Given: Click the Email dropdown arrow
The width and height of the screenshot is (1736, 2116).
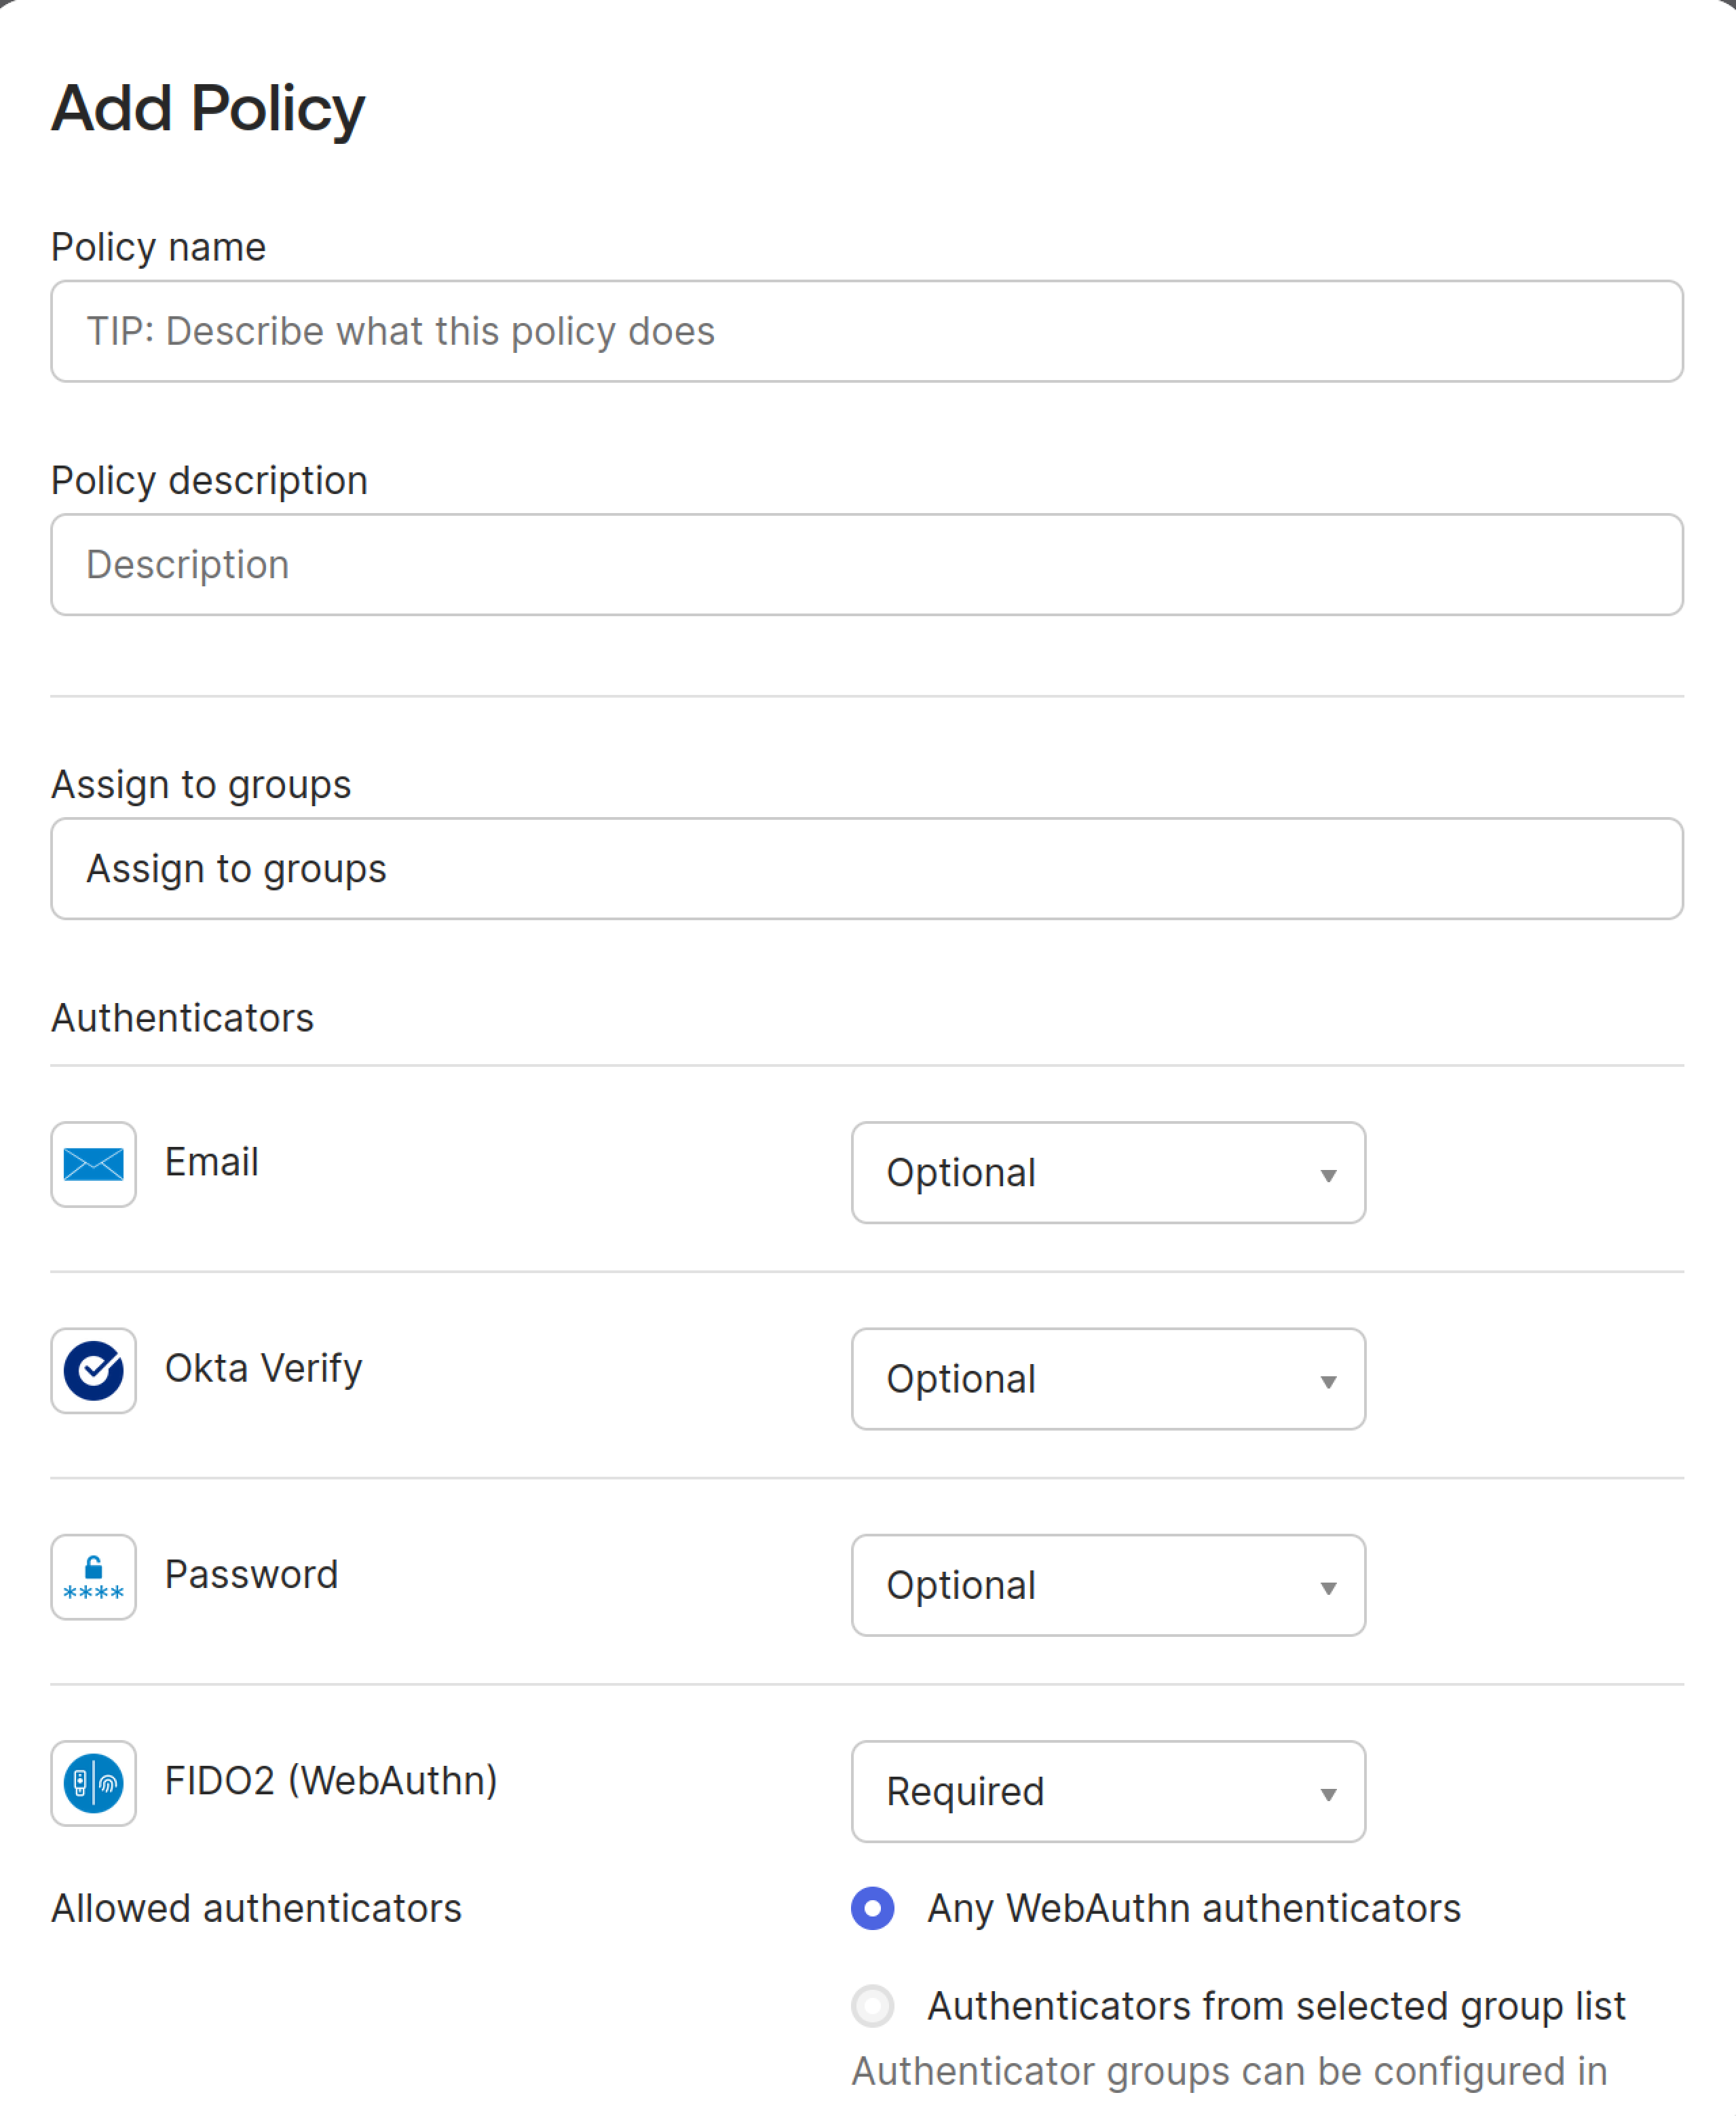Looking at the screenshot, I should coord(1328,1176).
